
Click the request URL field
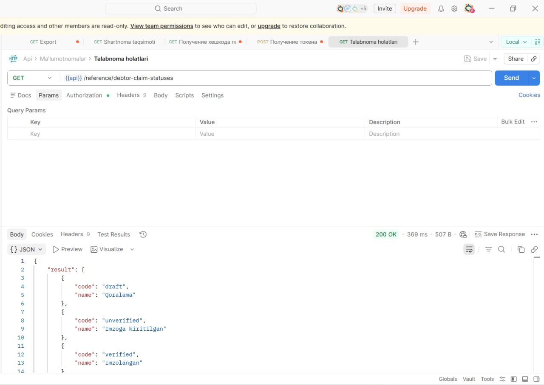click(x=275, y=78)
